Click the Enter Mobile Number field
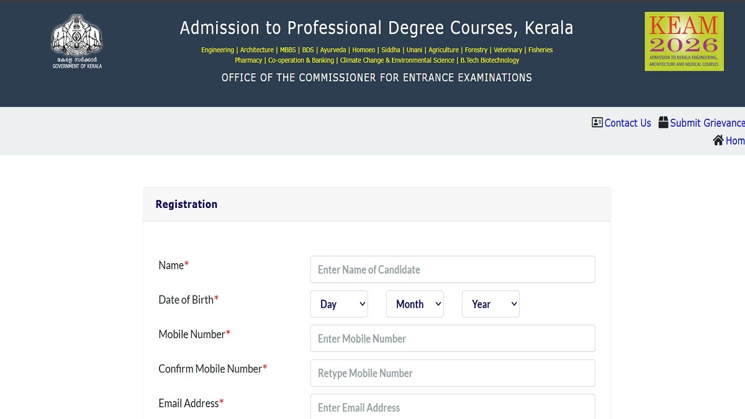The height and width of the screenshot is (419, 745). (453, 338)
